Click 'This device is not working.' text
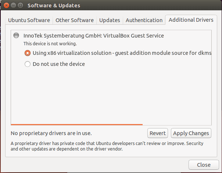 pyautogui.click(x=50, y=44)
